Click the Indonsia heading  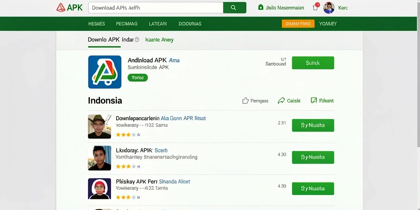pos(105,101)
